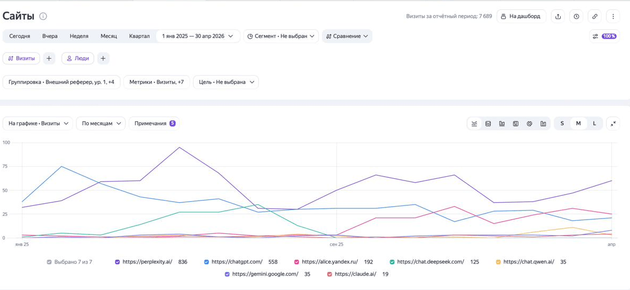This screenshot has height=290, width=630.
Task: Click the export/upload icon at top right
Action: click(x=558, y=16)
